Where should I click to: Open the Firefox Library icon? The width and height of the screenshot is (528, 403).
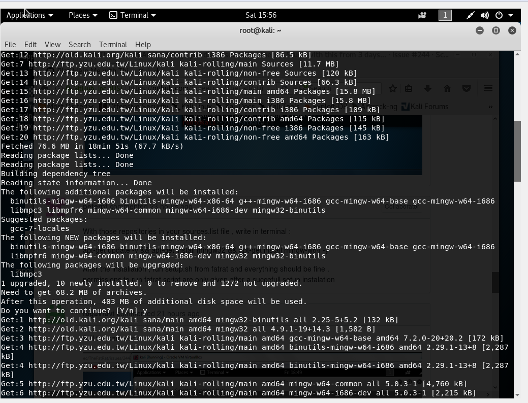(408, 88)
